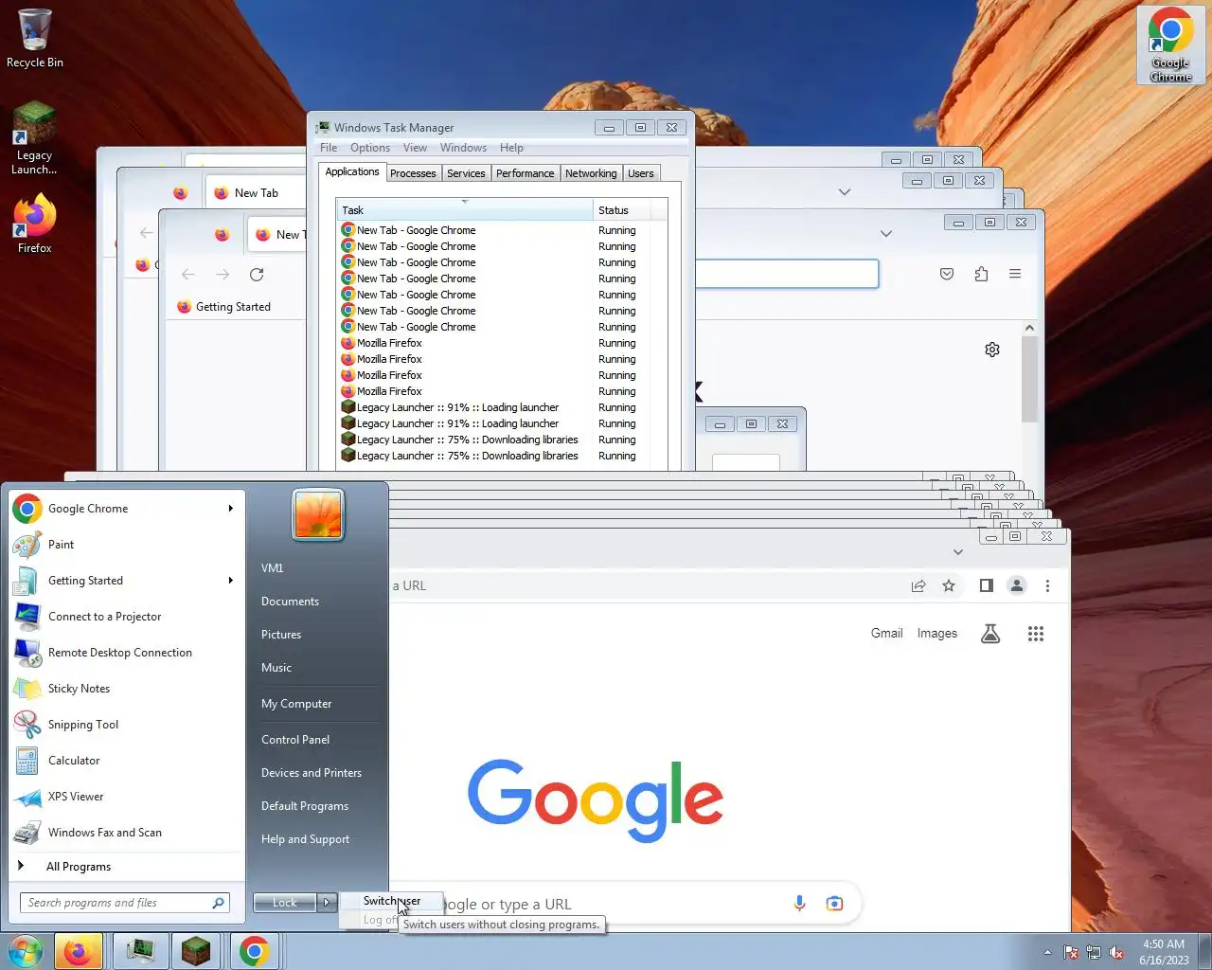This screenshot has width=1212, height=970.
Task: Click Google voice search microphone
Action: [799, 904]
